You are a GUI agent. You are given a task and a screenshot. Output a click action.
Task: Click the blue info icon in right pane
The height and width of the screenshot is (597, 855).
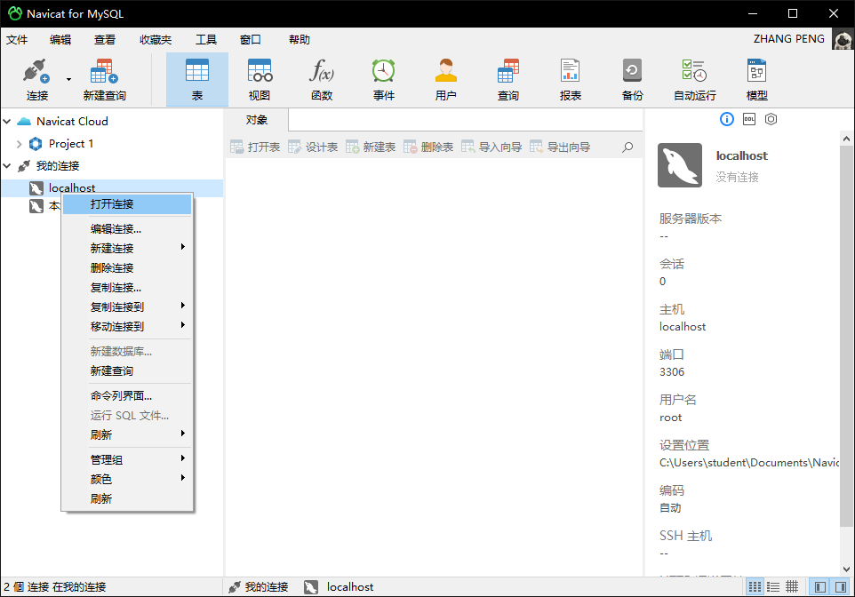point(726,119)
